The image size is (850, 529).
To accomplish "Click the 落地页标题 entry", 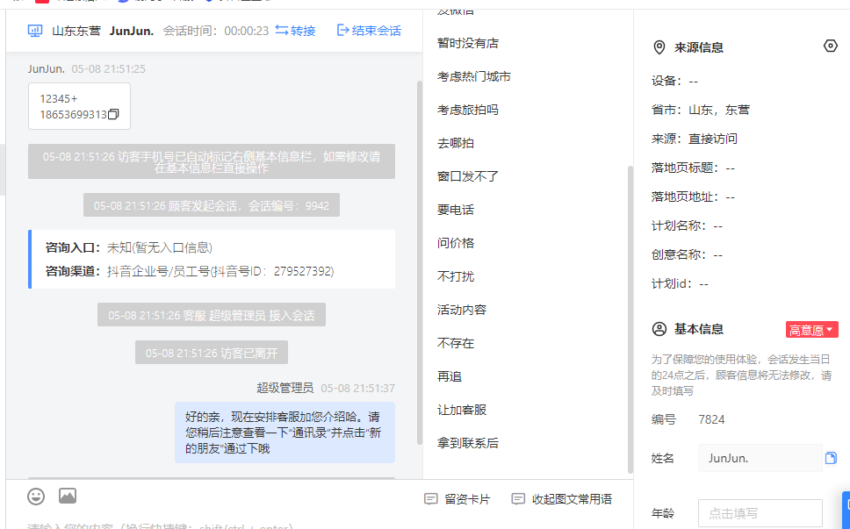I will click(694, 168).
